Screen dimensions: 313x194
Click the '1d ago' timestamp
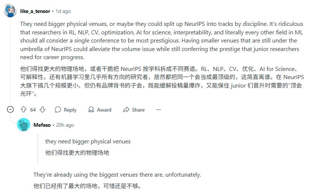tap(63, 11)
